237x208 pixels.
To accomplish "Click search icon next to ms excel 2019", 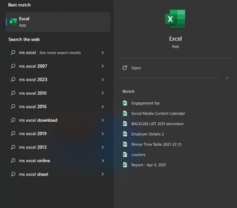I will point(13,134).
